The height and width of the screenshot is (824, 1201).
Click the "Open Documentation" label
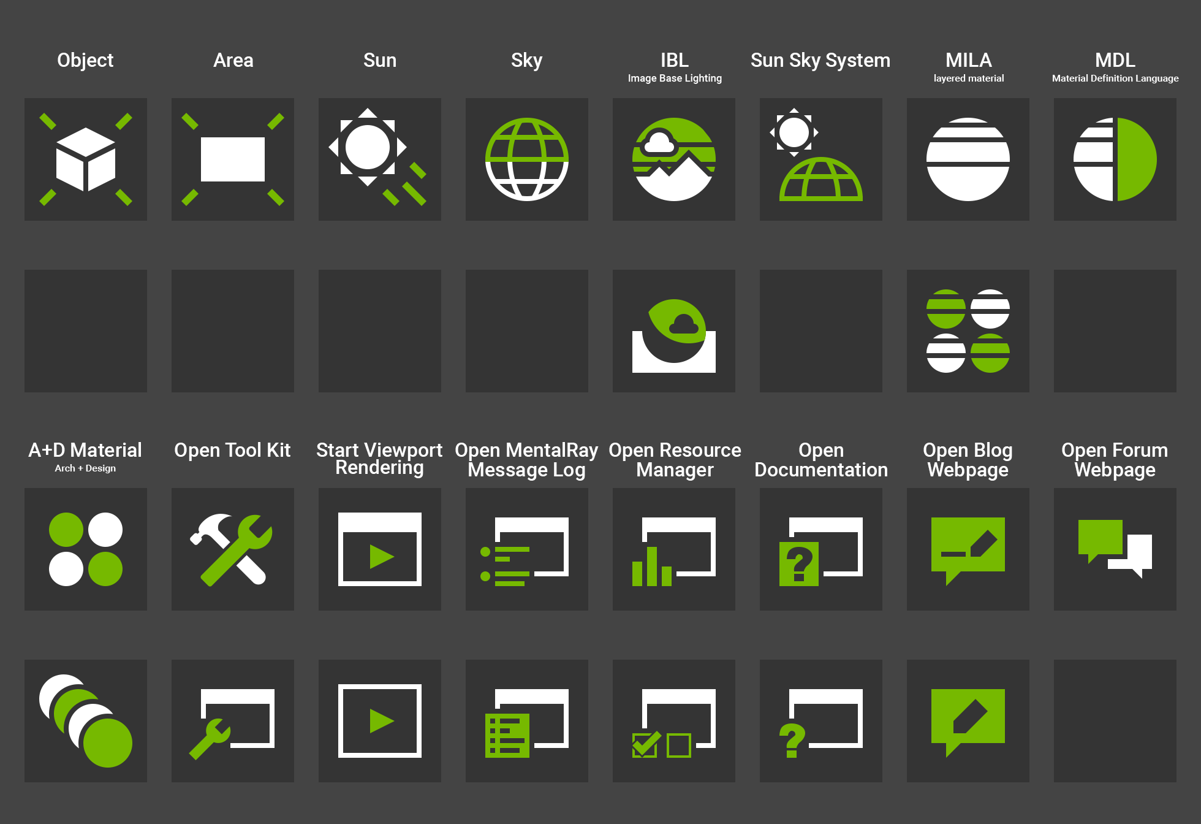tap(821, 460)
